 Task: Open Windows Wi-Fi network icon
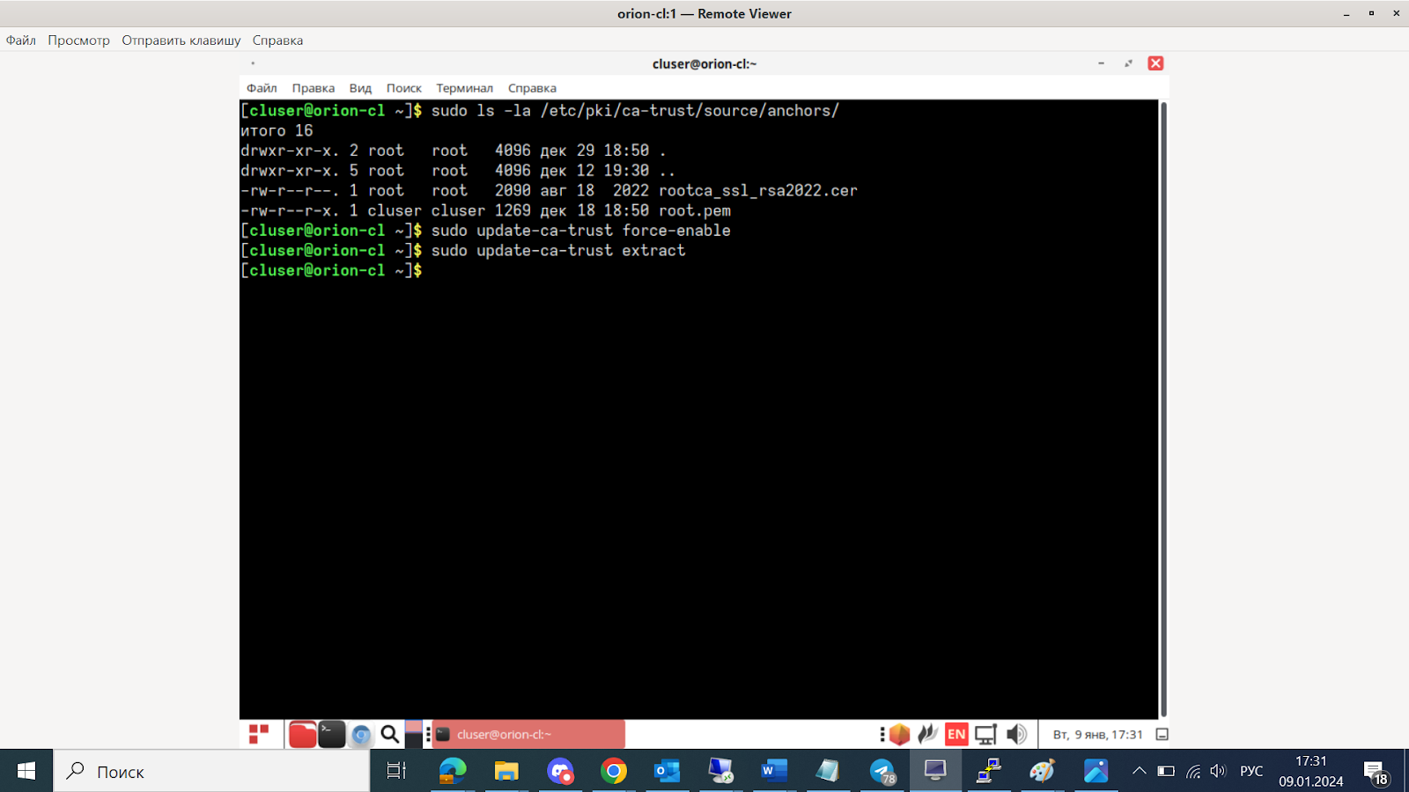(x=1193, y=771)
